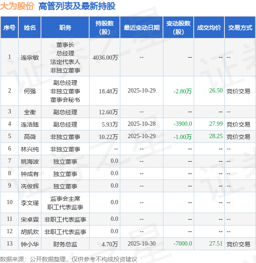
Task: Click 竞价交易 in 高薇 row
Action: (x=238, y=137)
